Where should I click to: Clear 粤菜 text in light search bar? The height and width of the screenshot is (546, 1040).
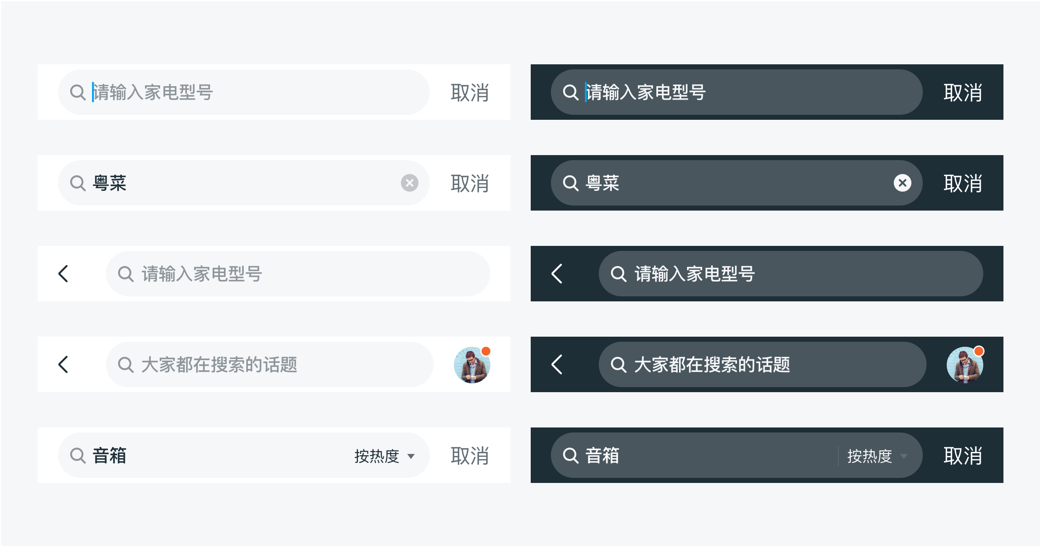tap(409, 183)
